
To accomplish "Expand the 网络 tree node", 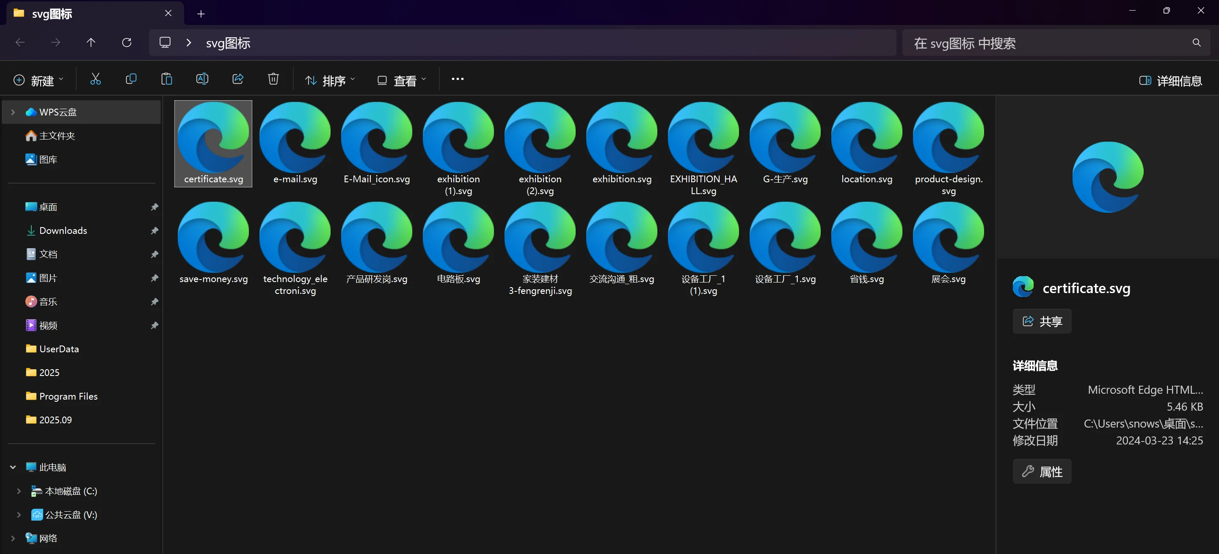I will tap(13, 538).
